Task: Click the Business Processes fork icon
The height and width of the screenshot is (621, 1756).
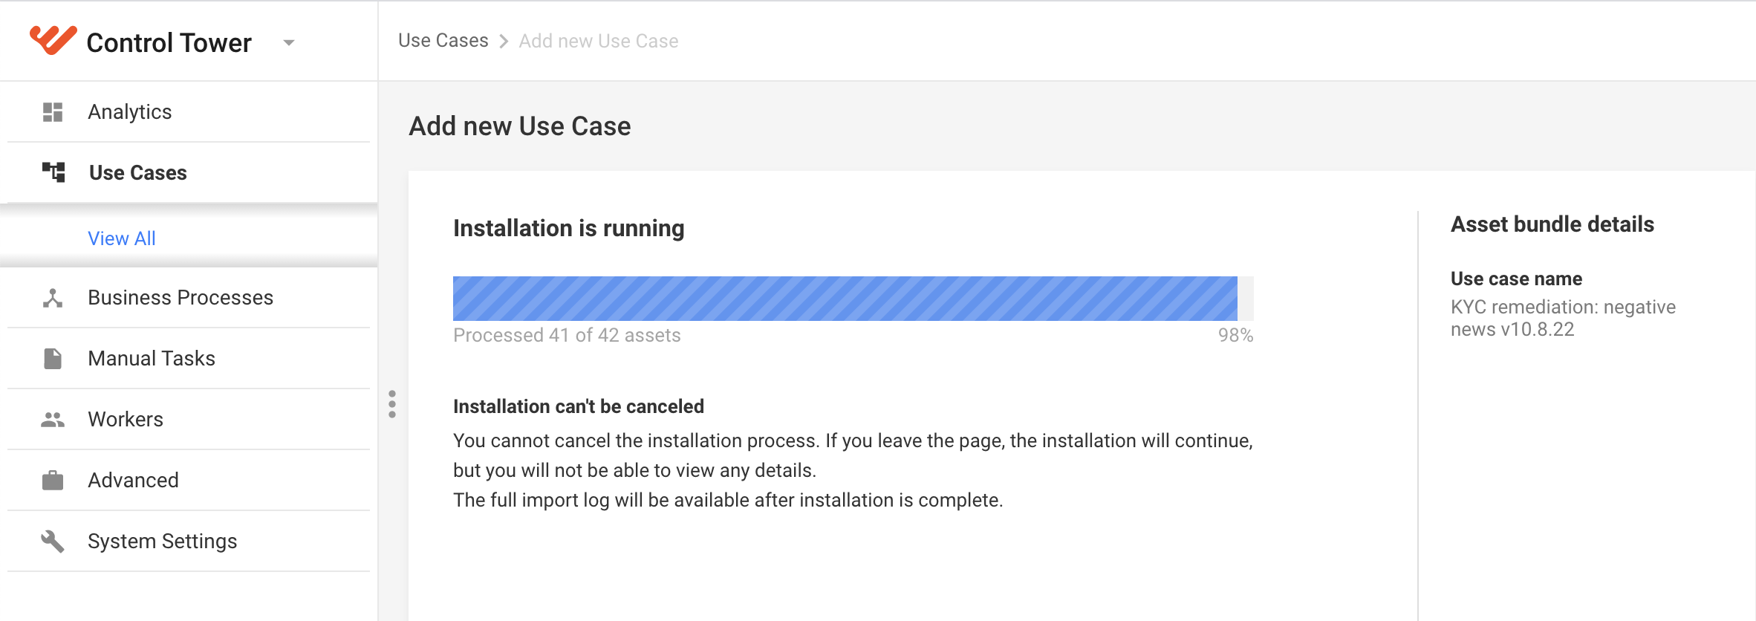Action: [53, 298]
